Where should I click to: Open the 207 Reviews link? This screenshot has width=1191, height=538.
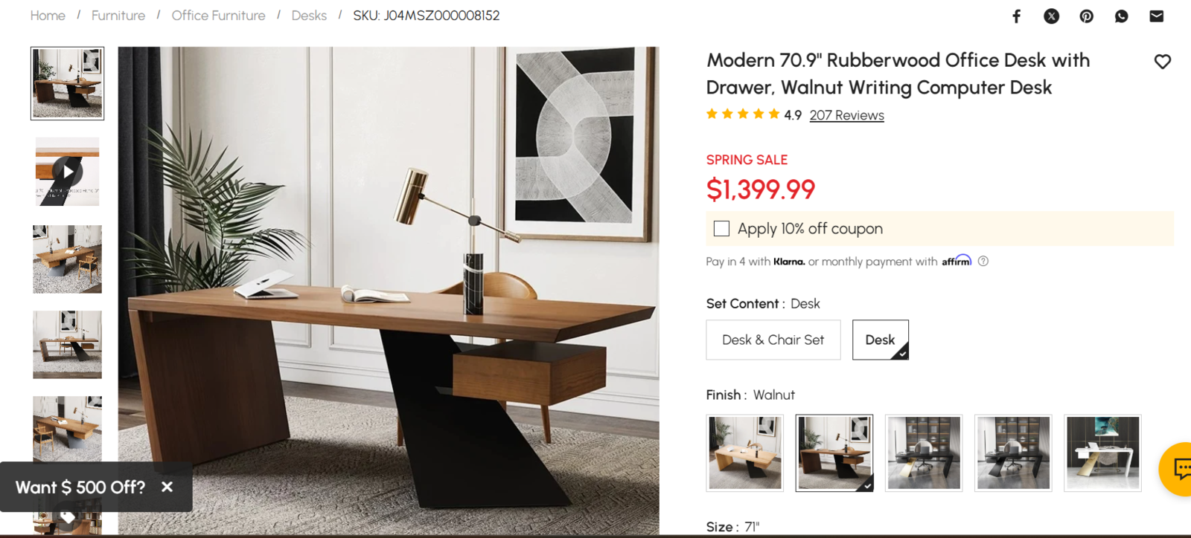(846, 115)
